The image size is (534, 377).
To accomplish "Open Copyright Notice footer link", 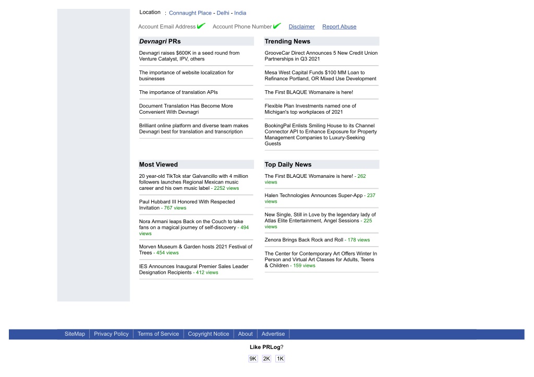I will click(x=209, y=334).
